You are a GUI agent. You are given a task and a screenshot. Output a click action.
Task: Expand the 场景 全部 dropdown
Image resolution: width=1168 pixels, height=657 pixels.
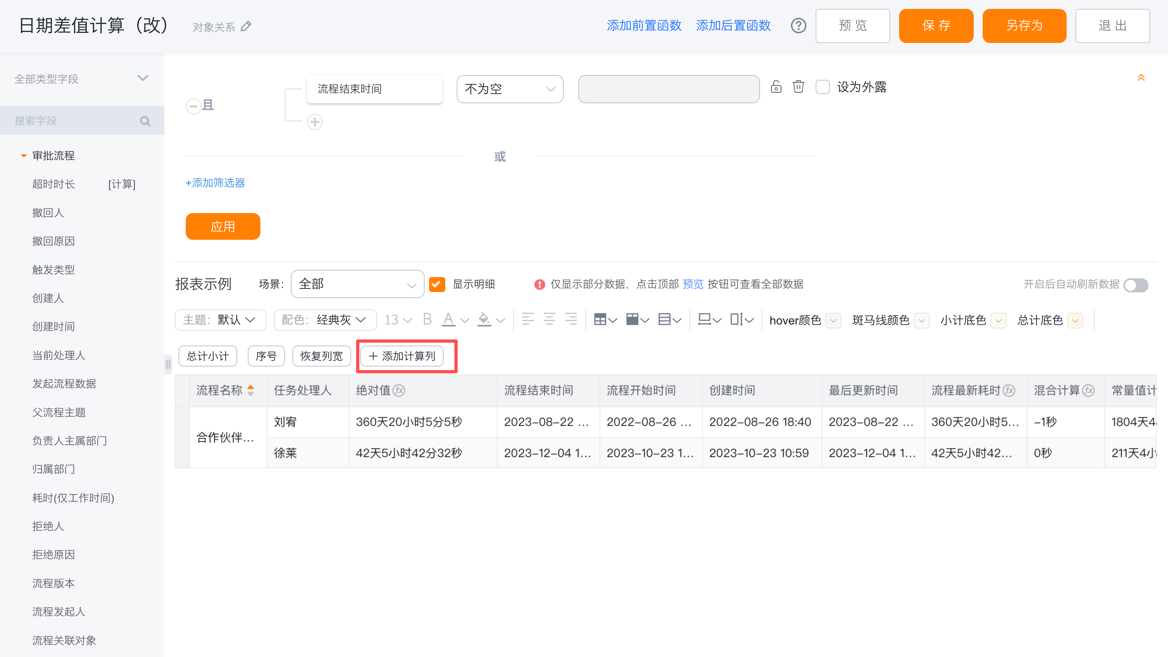click(x=357, y=284)
